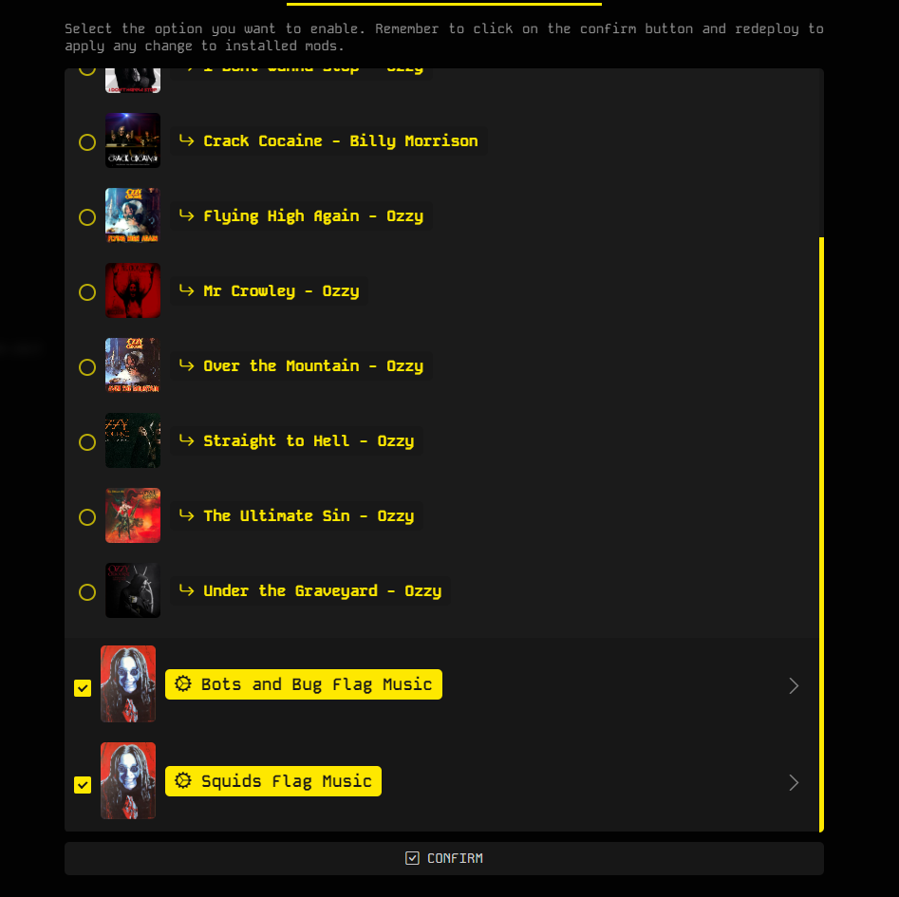Image resolution: width=899 pixels, height=897 pixels.
Task: Click the Ozzy portrait beside Squids Flag Music
Action: click(128, 780)
